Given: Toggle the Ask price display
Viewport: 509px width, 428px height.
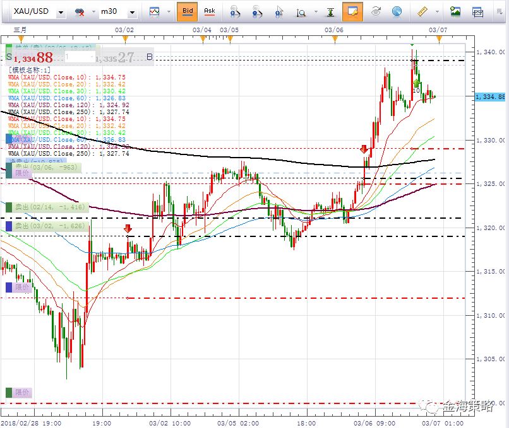Looking at the screenshot, I should (209, 11).
